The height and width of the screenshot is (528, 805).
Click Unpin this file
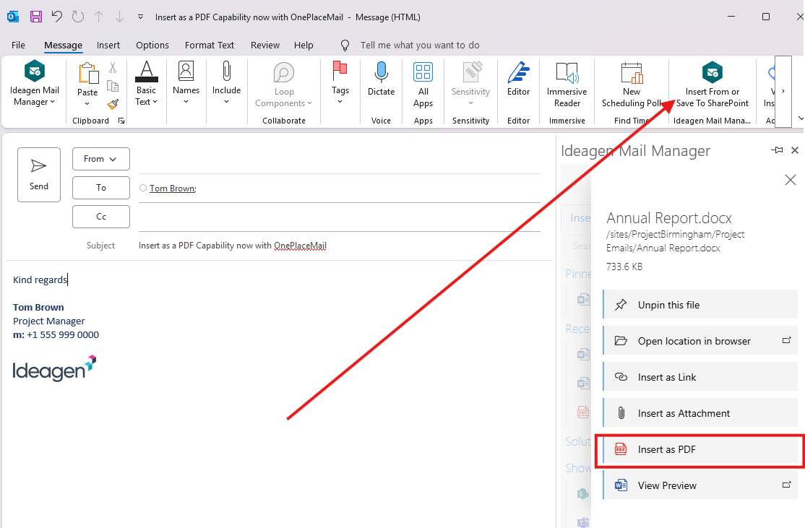[700, 305]
